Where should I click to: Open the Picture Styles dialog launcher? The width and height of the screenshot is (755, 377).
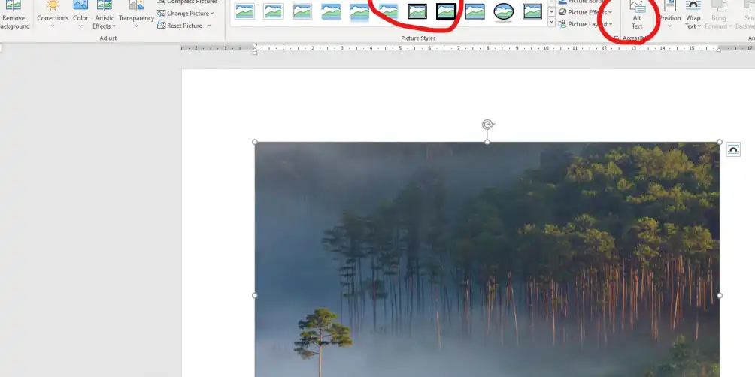(x=617, y=38)
